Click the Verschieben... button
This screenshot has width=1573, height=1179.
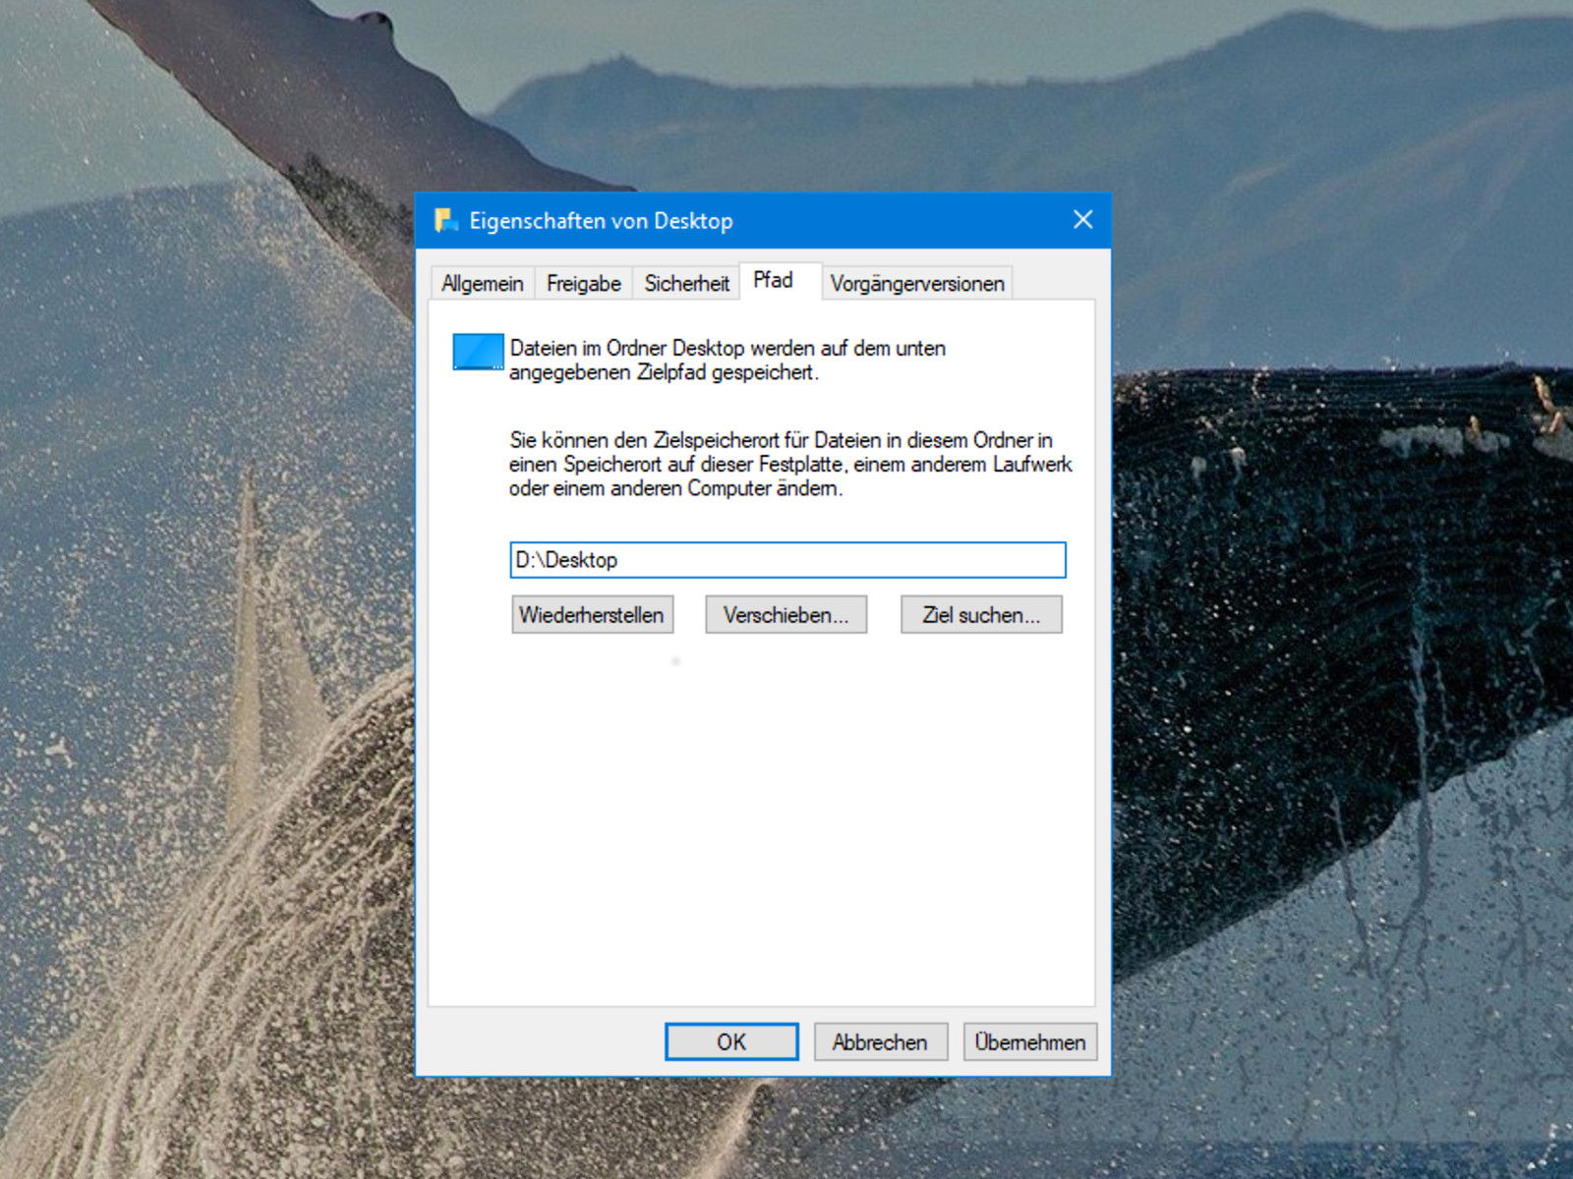[786, 615]
